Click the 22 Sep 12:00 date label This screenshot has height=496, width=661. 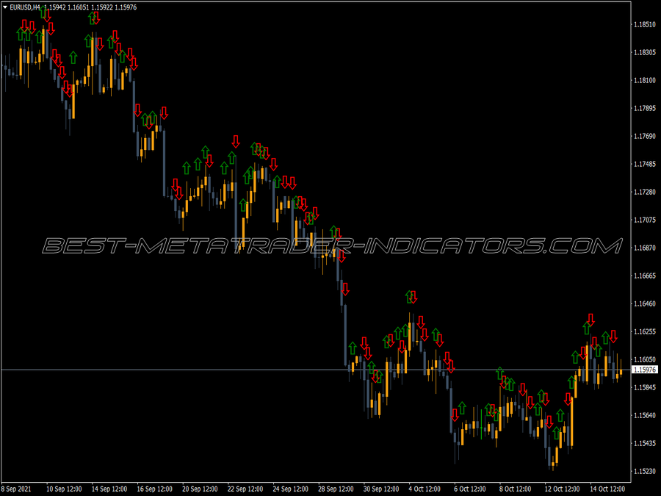click(245, 489)
